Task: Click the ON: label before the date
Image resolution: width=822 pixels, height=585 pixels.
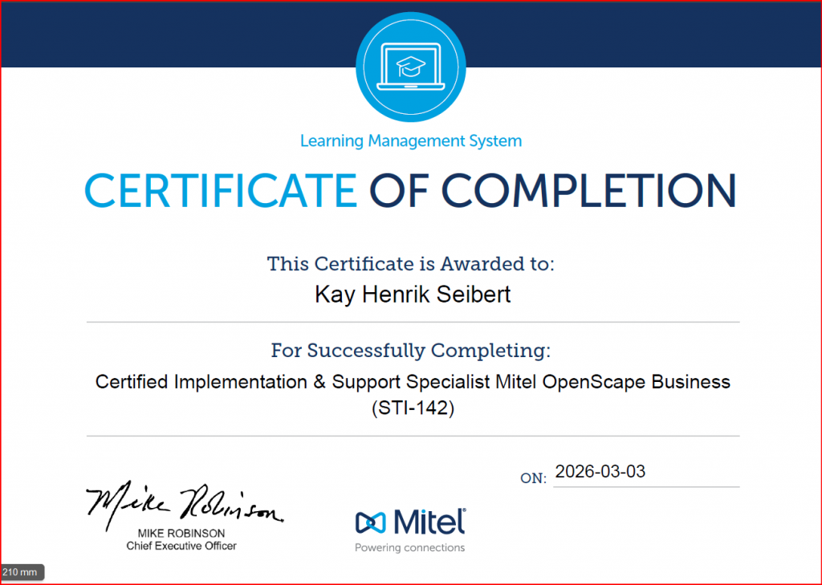Action: click(x=533, y=477)
